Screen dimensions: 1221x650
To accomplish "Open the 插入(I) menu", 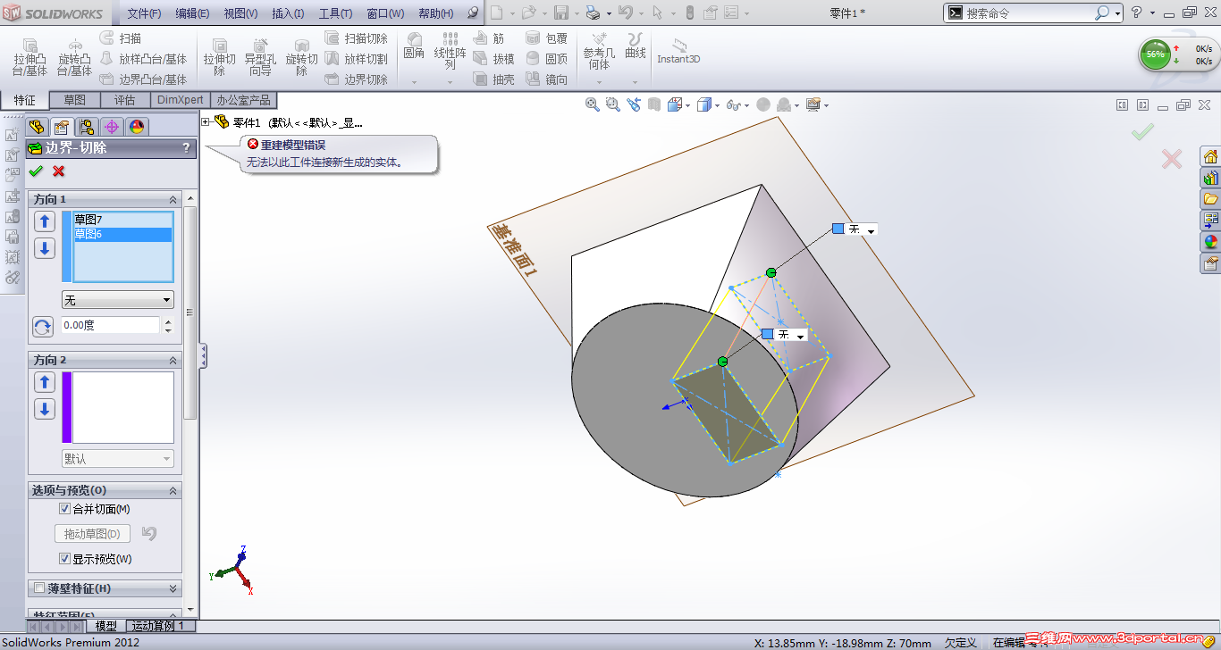I will pos(288,13).
